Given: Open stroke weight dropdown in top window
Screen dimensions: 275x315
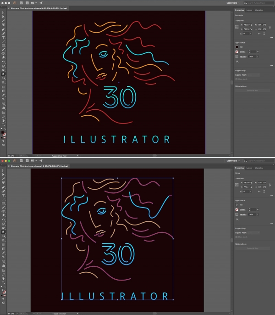Looking at the screenshot, I should pos(258,52).
